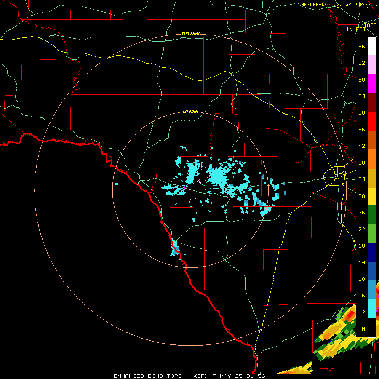Click the red storm core near the legend's bottom
The image size is (379, 379).
tap(350, 315)
